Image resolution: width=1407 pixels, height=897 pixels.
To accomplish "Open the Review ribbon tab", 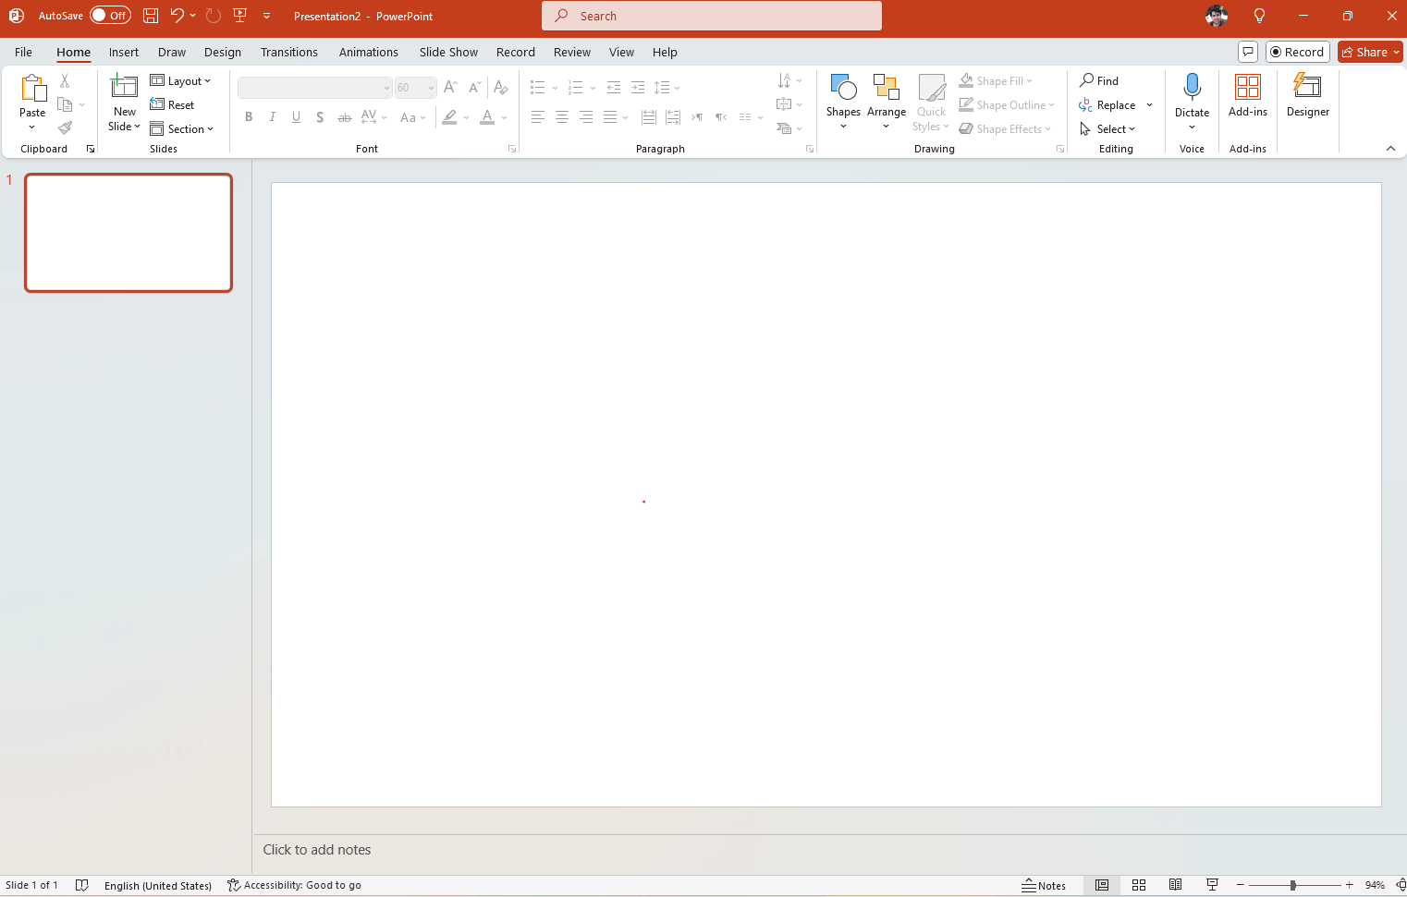I will coord(571,52).
